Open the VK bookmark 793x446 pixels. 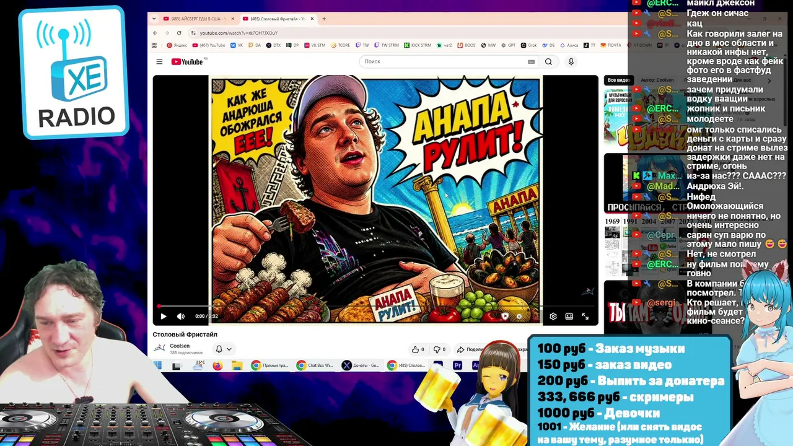(x=237, y=45)
